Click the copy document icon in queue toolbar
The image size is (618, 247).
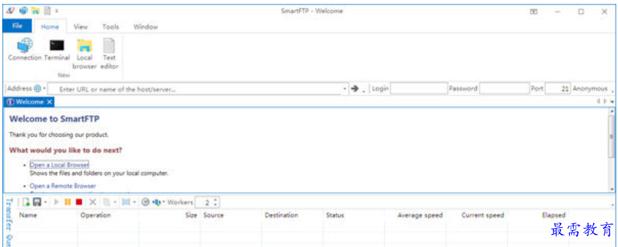click(106, 202)
